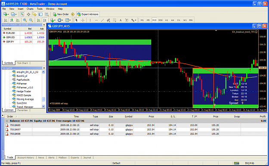Click the yellow diamond info icon
269x166 pixels.
(x=73, y=14)
